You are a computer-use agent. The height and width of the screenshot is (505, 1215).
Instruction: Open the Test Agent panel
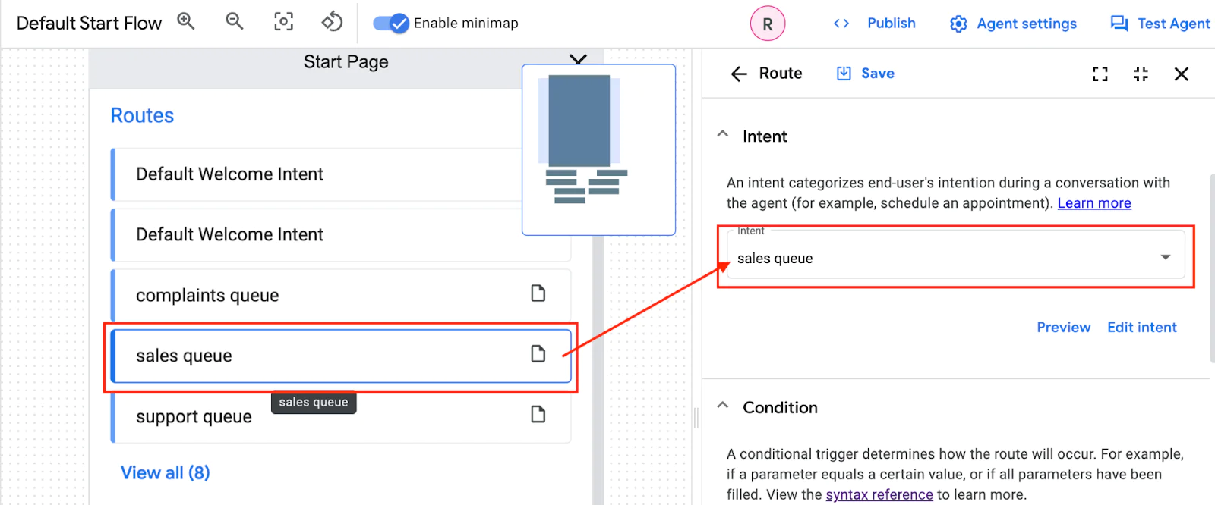[1160, 24]
